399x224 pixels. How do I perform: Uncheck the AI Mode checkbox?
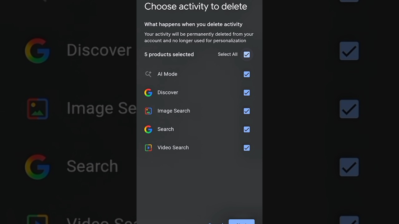tap(247, 74)
